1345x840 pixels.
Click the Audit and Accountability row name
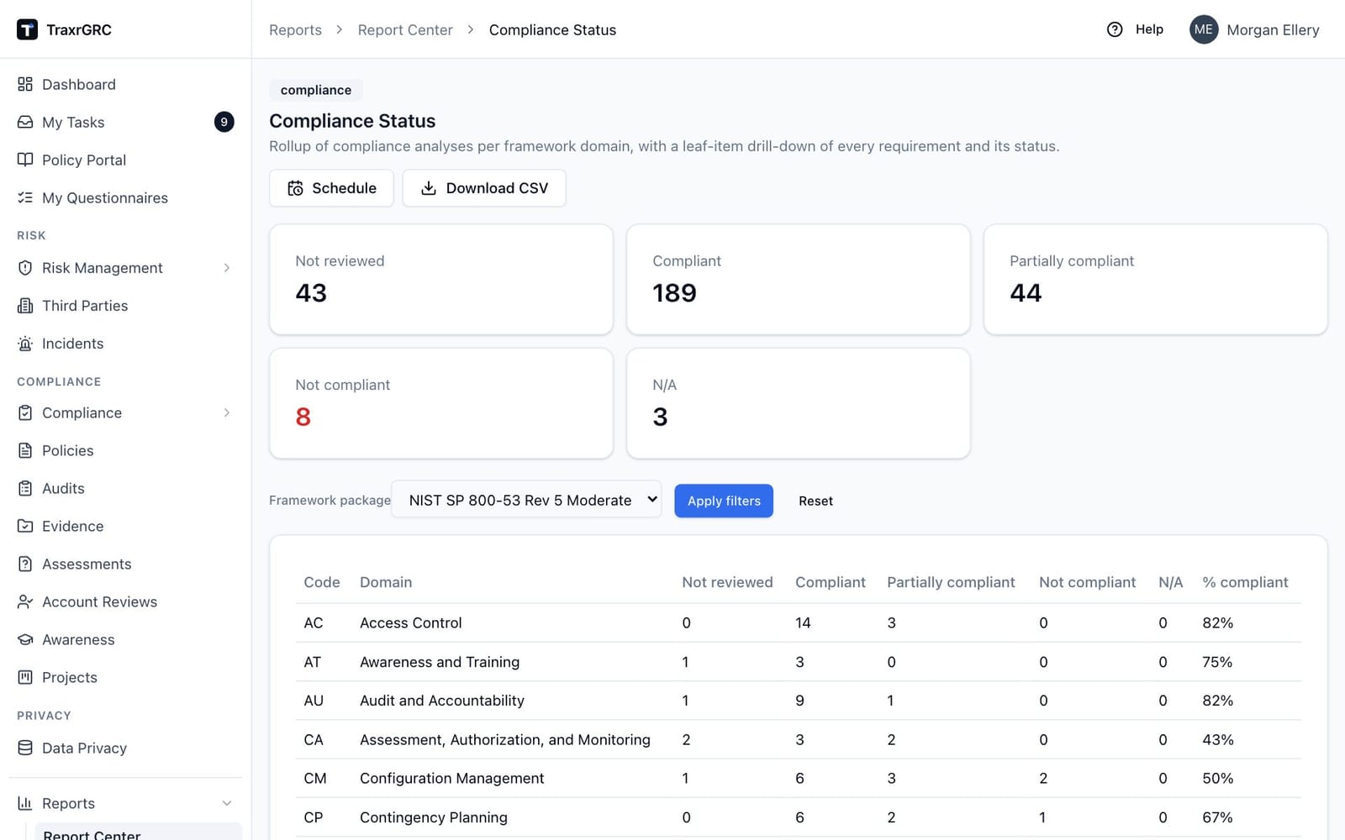click(x=442, y=701)
